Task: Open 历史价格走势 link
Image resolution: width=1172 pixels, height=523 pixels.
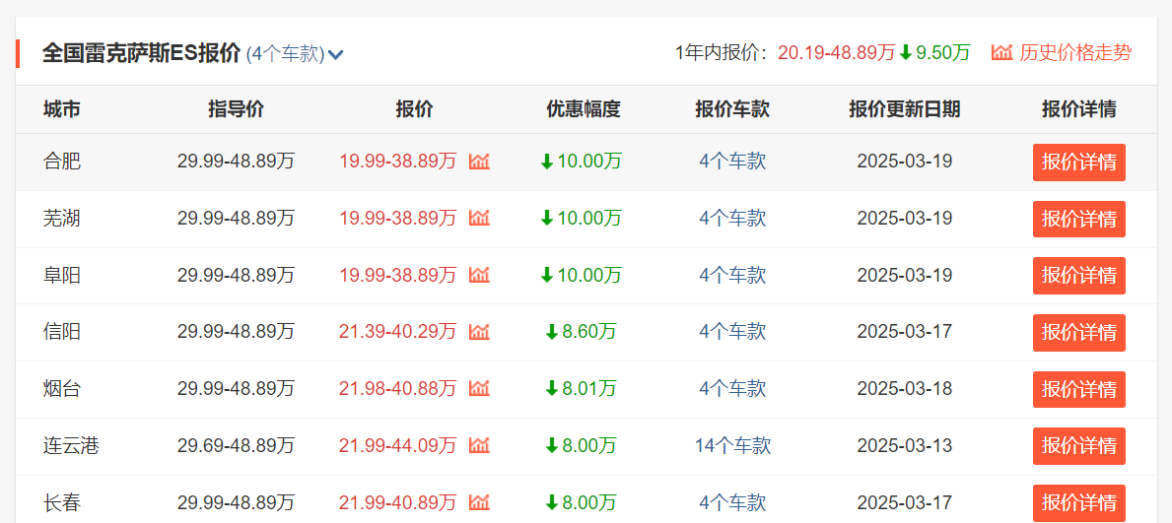Action: coord(1075,53)
